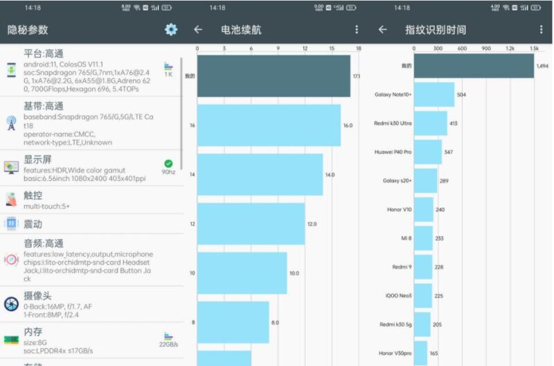Open 22GB/s ranking chart icon for memory
This screenshot has width=554, height=366.
point(168,340)
